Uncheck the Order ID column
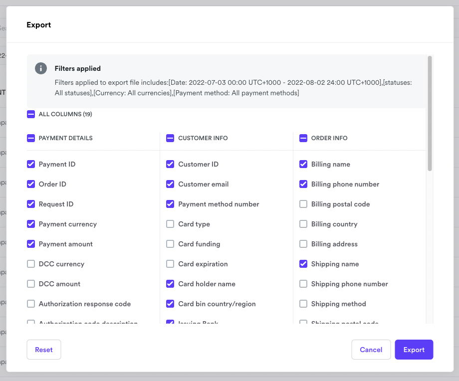Viewport: 459px width, 381px height. point(31,184)
